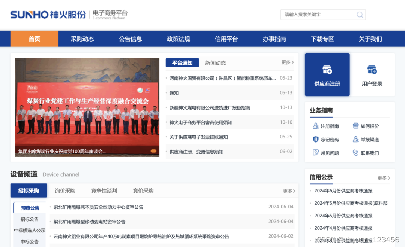Click the 联系我们 phone icon
Viewport: 405px width, 247px height.
[x=355, y=153]
